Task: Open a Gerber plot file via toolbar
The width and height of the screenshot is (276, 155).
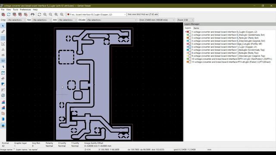Action: 14,14
